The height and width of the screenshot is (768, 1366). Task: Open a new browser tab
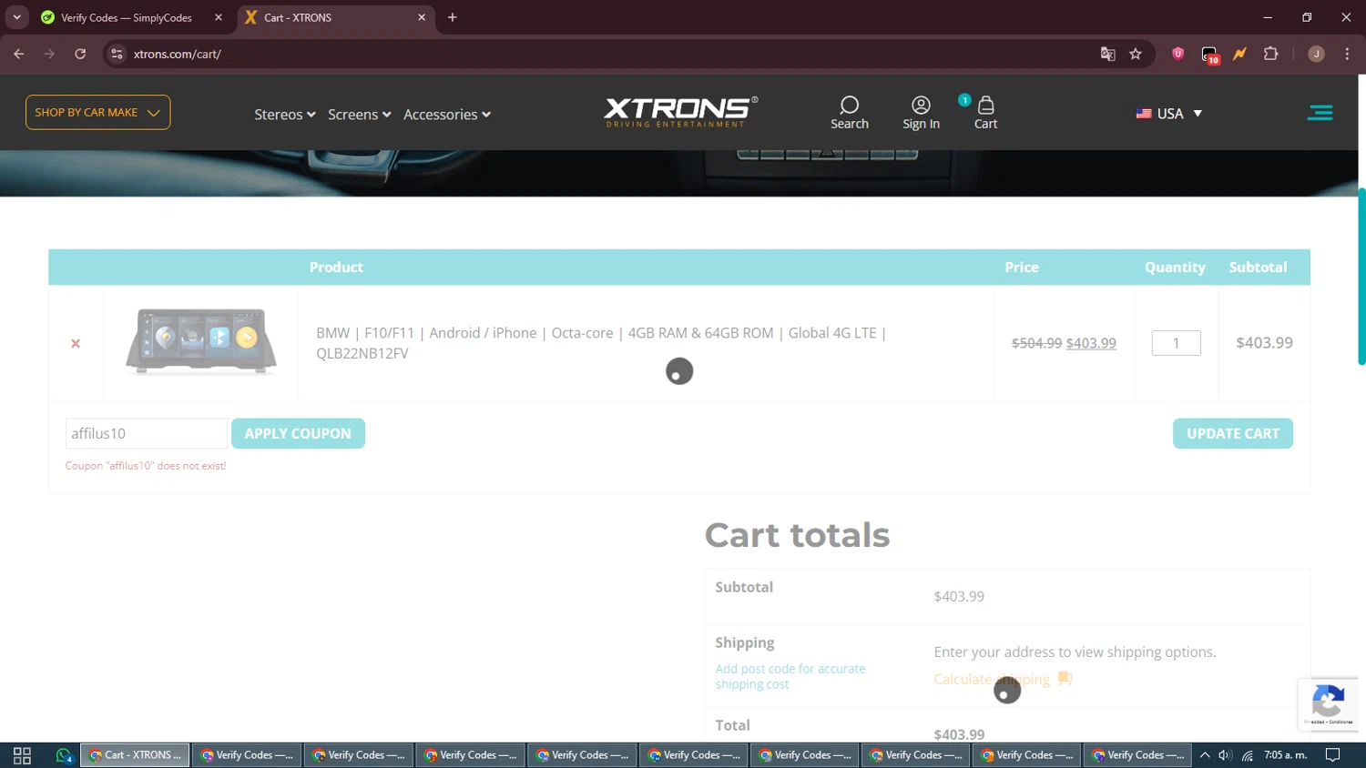pos(453,17)
